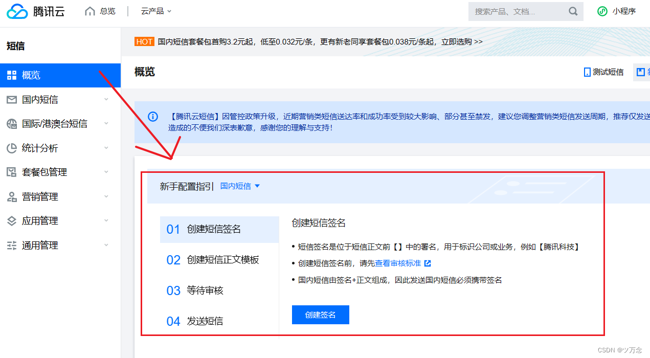Viewport: 650px width, 358px height.
Task: Expand the 营销管理 sidebar menu
Action: (106, 196)
